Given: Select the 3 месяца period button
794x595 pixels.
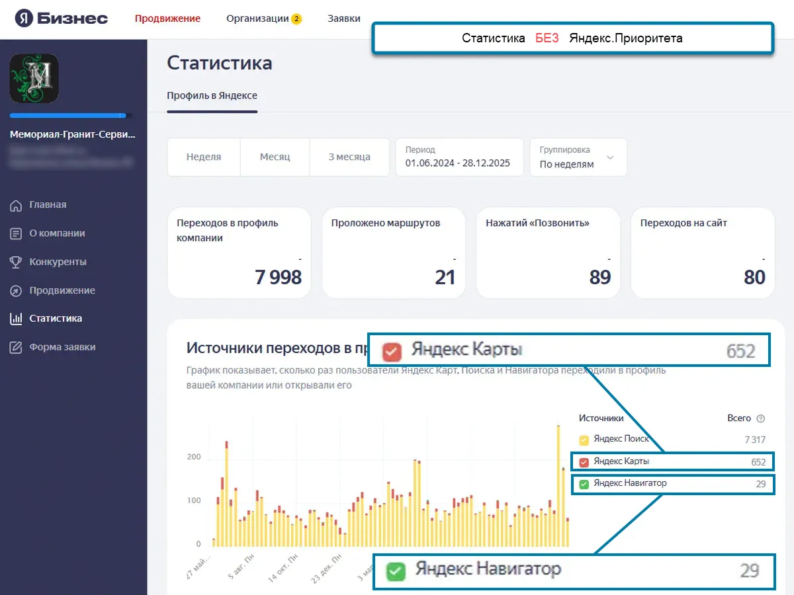Looking at the screenshot, I should point(349,157).
